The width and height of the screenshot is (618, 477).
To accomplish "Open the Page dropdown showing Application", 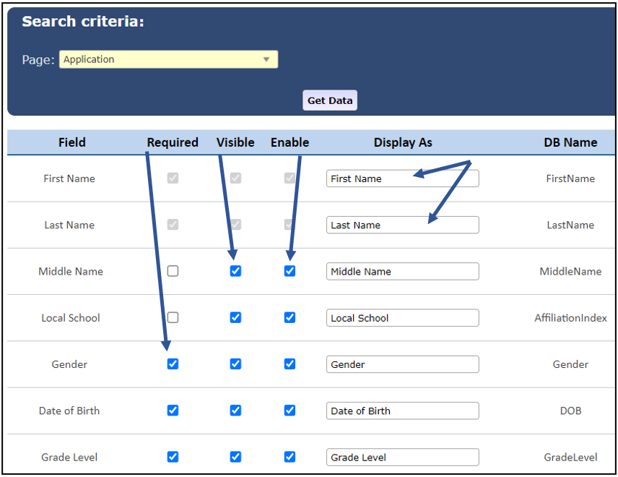I will pyautogui.click(x=168, y=59).
